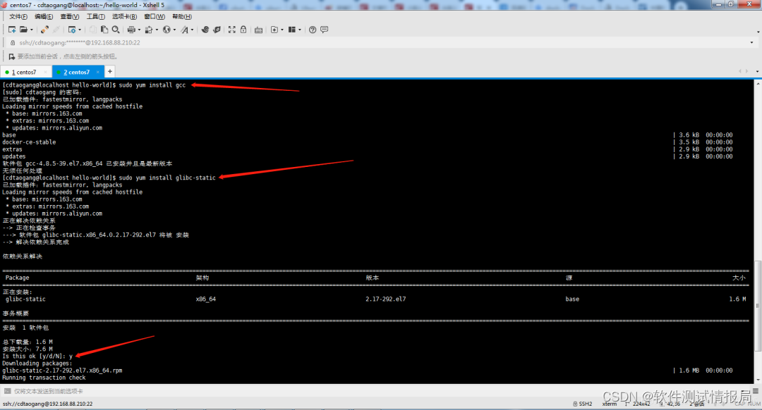The width and height of the screenshot is (762, 410).
Task: Click the 'docker-ce-stable' repository line
Action: coord(29,142)
